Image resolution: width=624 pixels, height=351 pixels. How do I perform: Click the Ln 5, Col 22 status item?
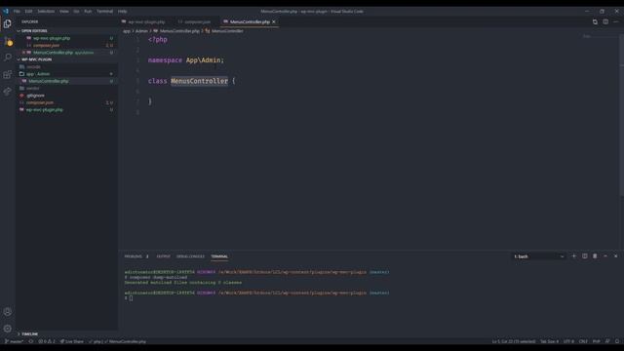click(514, 341)
